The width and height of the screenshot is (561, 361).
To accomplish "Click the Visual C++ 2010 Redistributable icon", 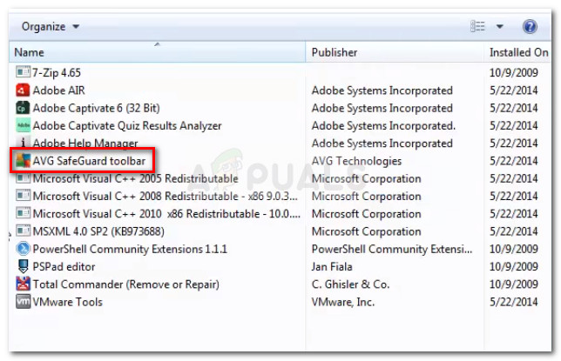I will [x=23, y=213].
